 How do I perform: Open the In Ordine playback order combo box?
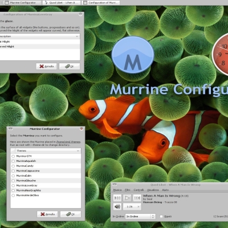click(140, 217)
